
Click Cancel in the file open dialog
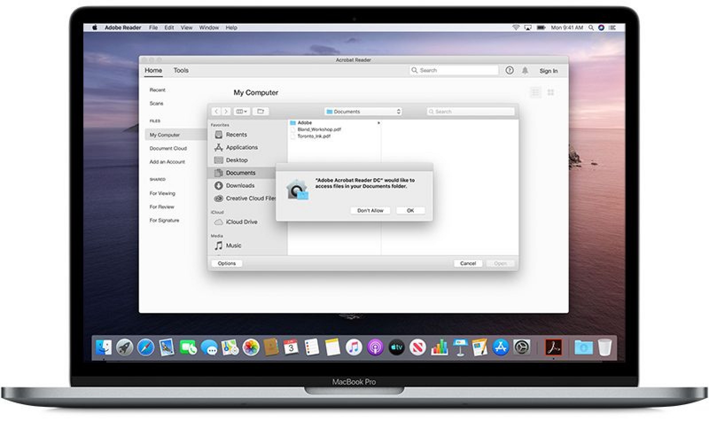(468, 263)
